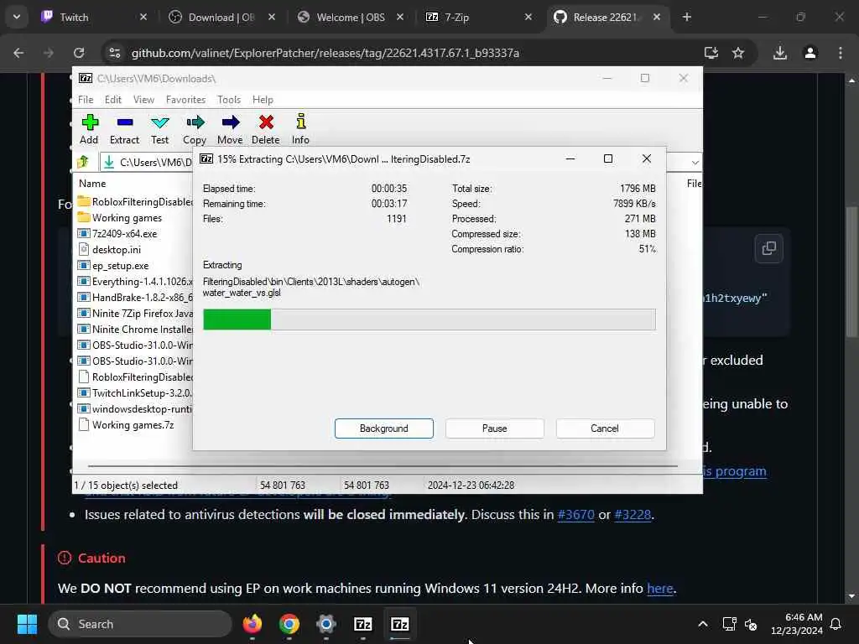Open the browser profile icon
Image resolution: width=859 pixels, height=644 pixels.
(x=810, y=53)
